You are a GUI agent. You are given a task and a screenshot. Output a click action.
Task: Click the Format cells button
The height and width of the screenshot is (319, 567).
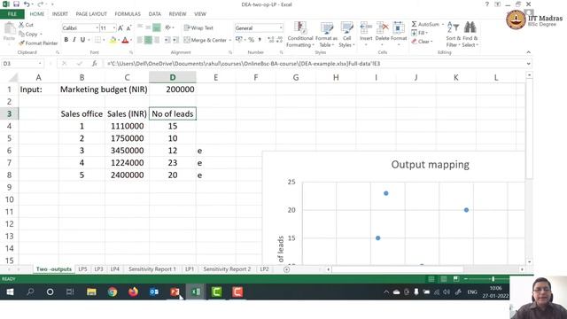pyautogui.click(x=399, y=33)
